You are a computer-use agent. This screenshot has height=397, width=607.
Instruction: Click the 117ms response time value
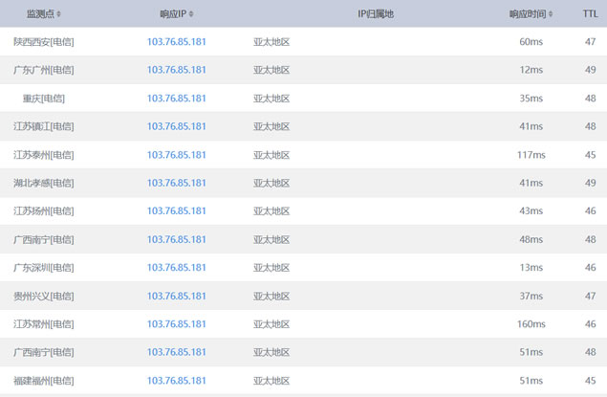coord(531,155)
